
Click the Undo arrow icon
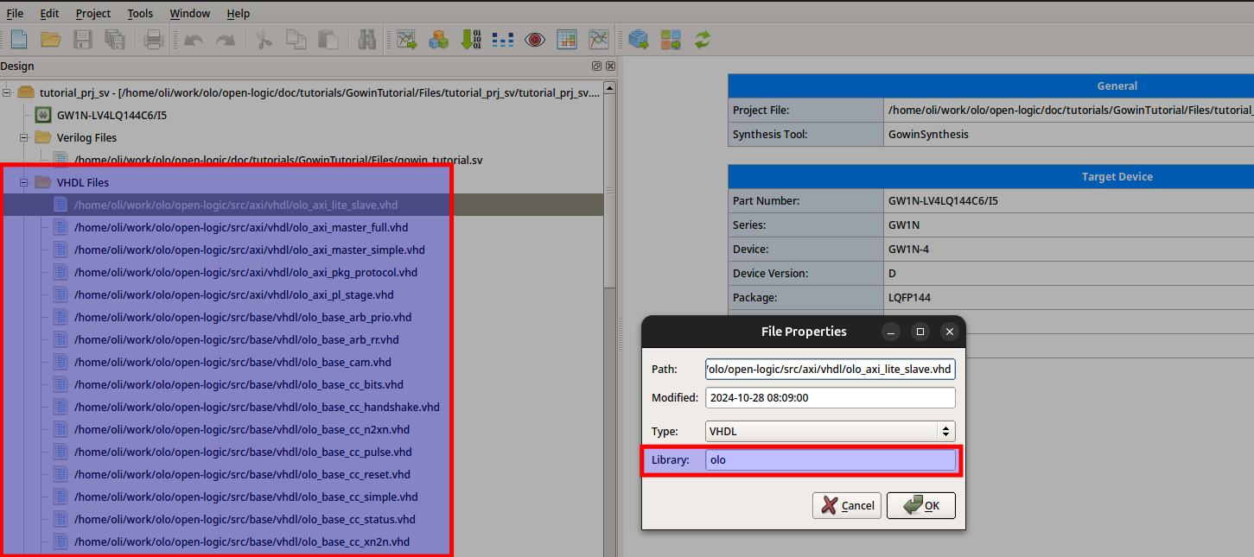pos(194,39)
